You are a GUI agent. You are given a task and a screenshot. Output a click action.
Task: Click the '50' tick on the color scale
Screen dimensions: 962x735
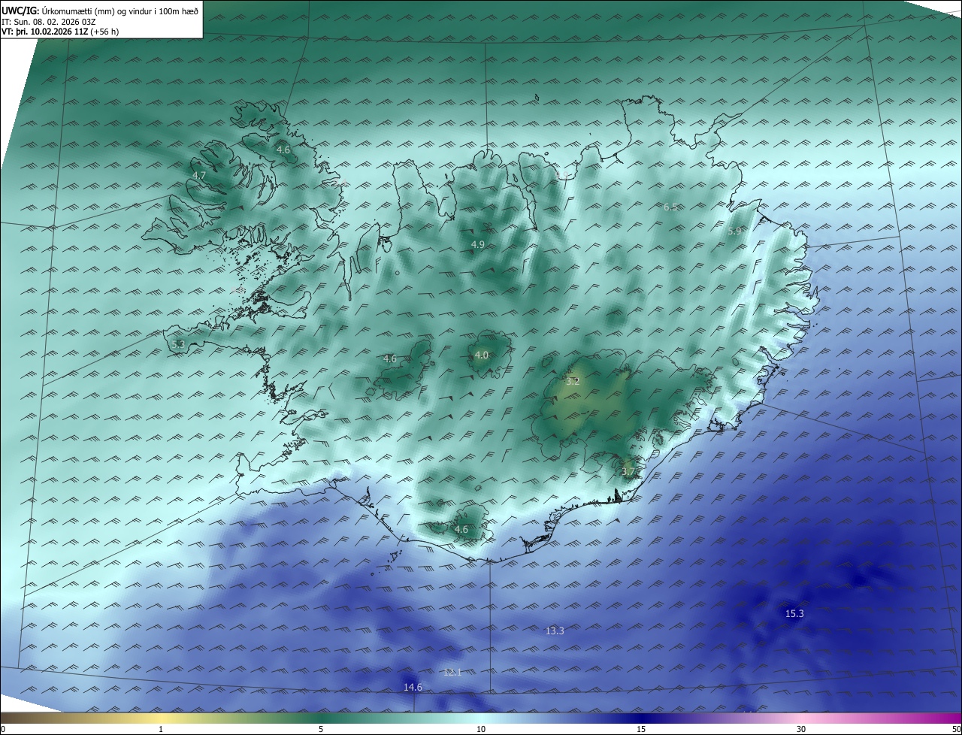click(956, 729)
